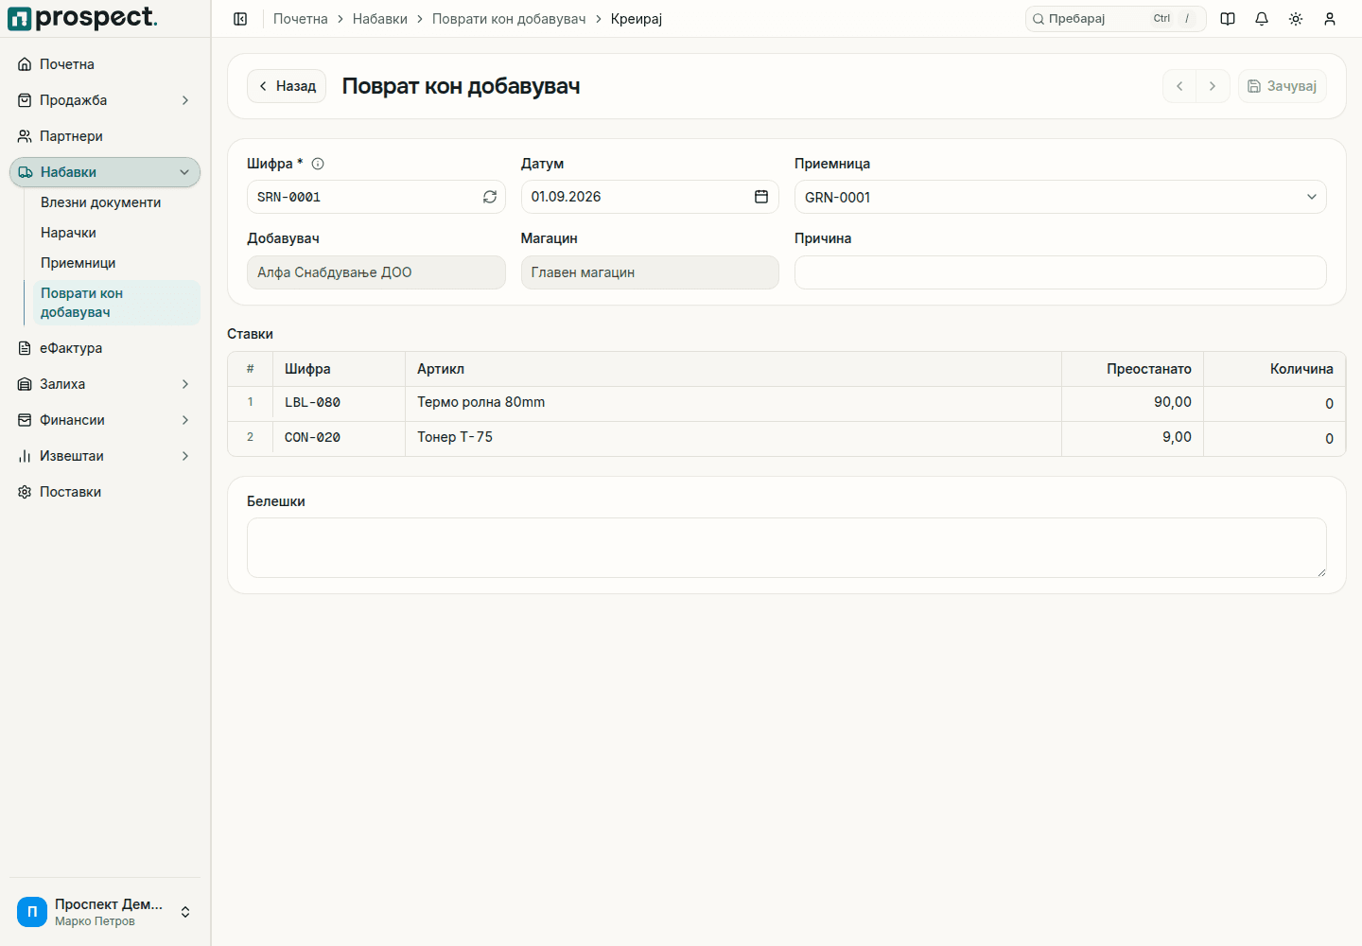Toggle the sidebar collapse icon

click(240, 19)
